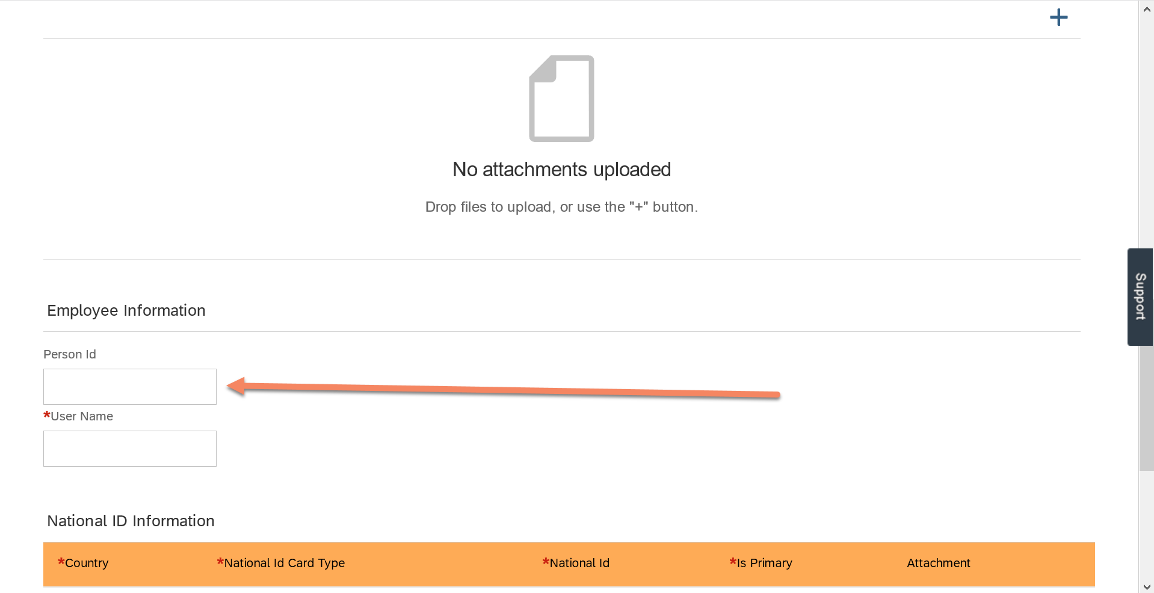Click the empty document placeholder icon

click(561, 99)
